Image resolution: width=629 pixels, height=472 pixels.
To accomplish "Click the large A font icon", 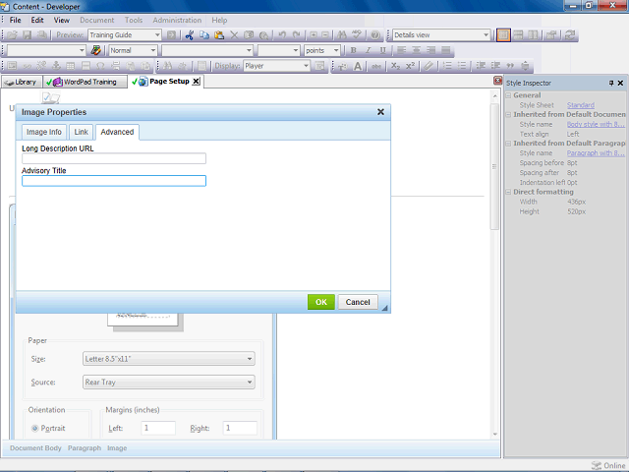I will 358,66.
